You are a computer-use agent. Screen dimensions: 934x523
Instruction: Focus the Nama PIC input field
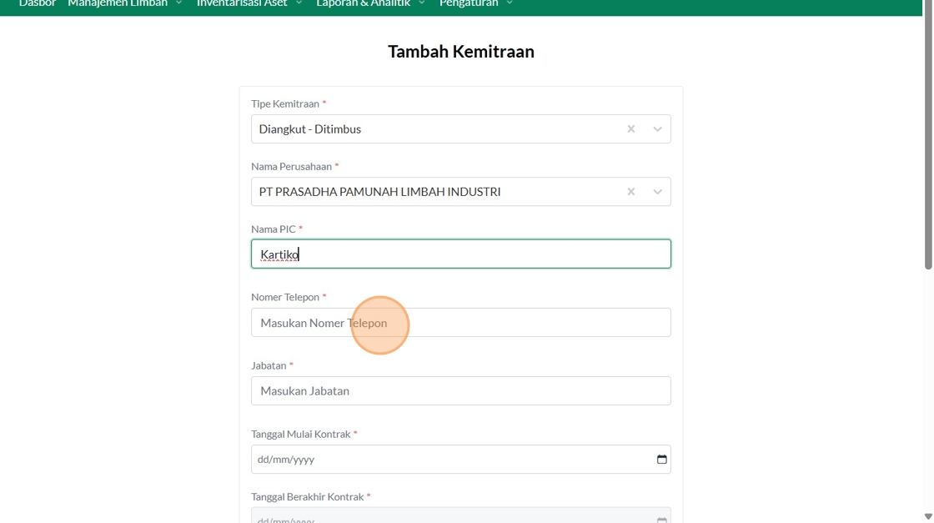tap(460, 254)
